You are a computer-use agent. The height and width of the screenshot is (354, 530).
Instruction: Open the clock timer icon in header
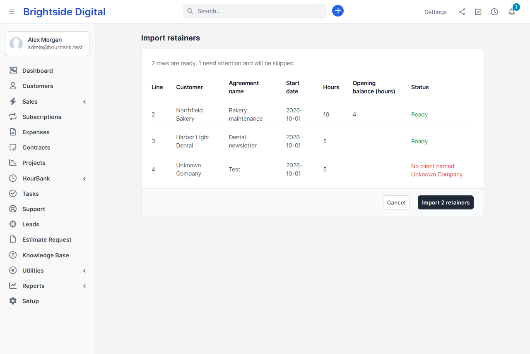[494, 12]
